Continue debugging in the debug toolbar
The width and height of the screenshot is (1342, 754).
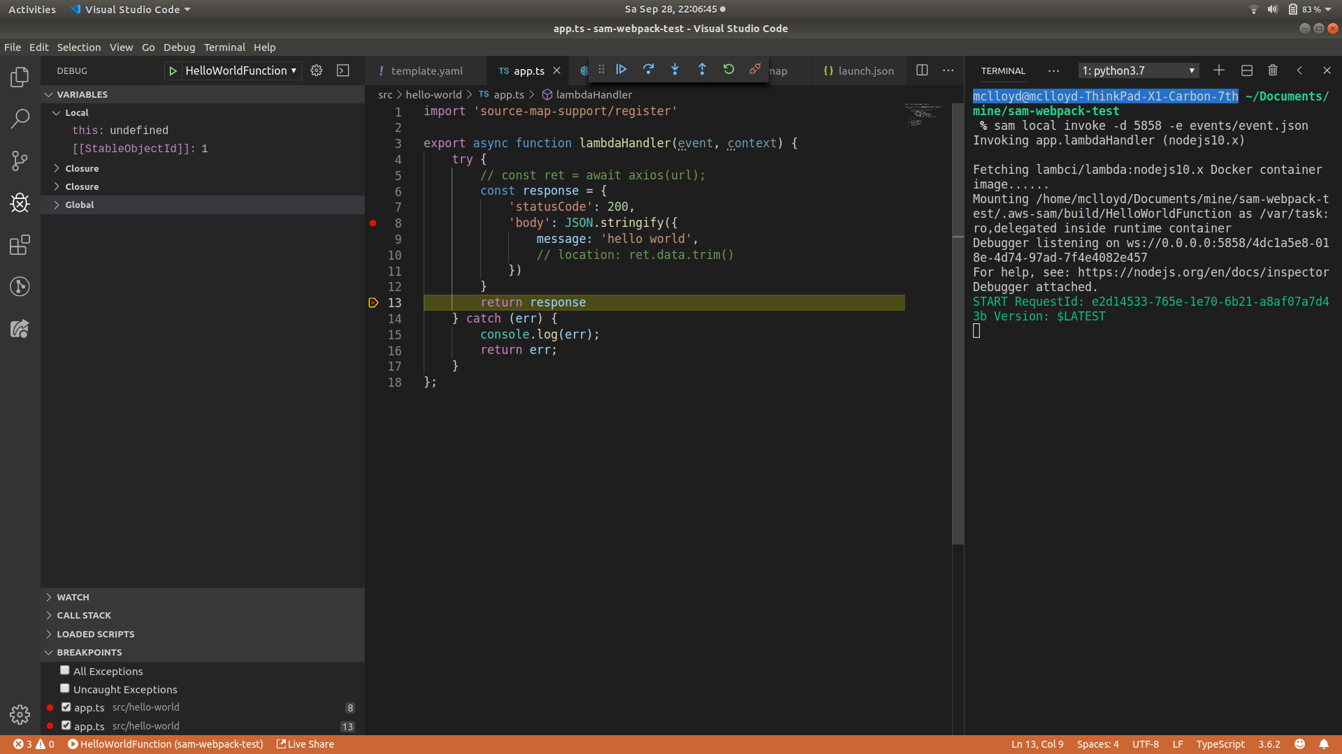coord(621,70)
